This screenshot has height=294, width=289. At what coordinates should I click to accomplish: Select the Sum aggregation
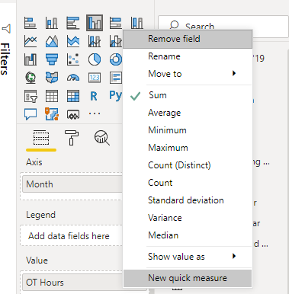coord(188,95)
